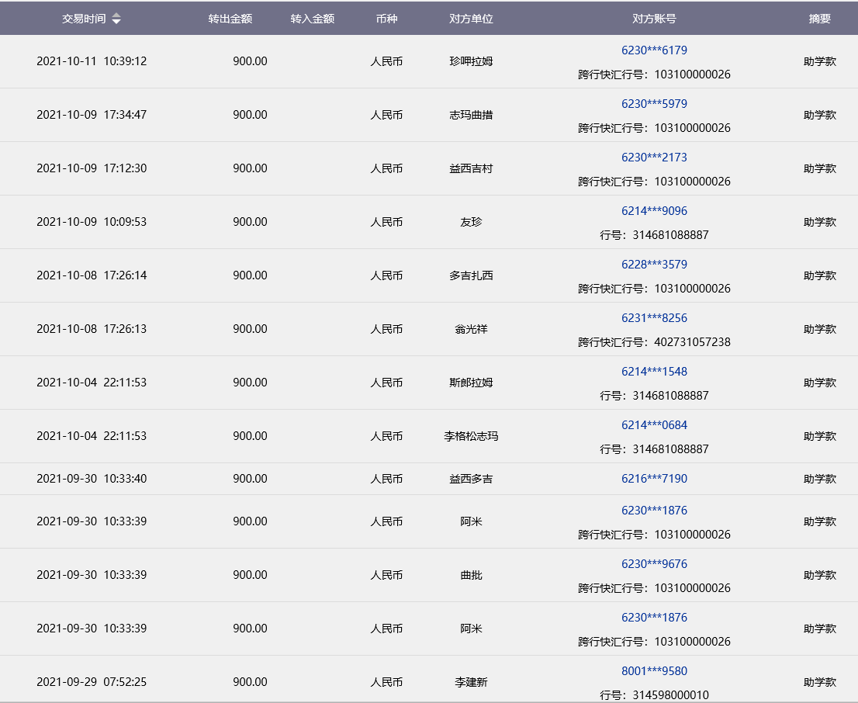Screen dimensions: 858x703
Task: Click account number 6230***2173
Action: coord(654,158)
